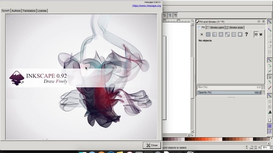Open the Translators tab
The width and height of the screenshot is (273, 153).
29,11
